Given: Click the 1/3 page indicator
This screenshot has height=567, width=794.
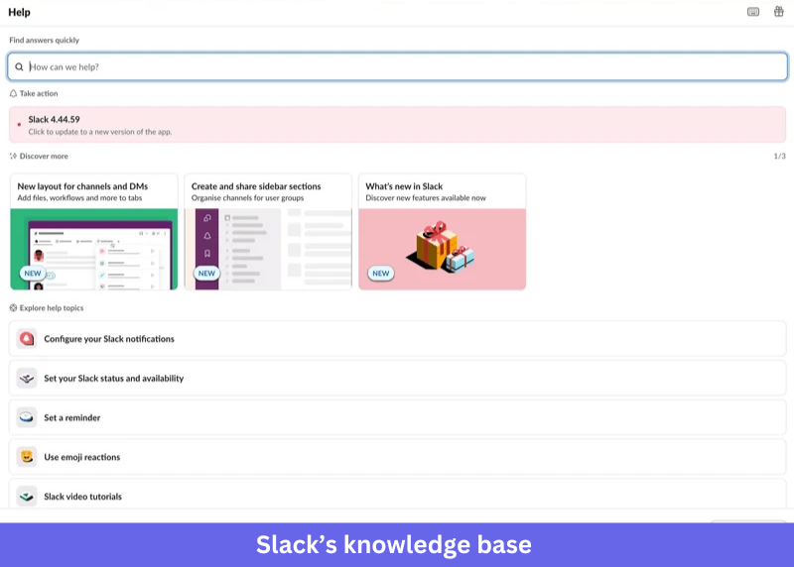Looking at the screenshot, I should 779,157.
